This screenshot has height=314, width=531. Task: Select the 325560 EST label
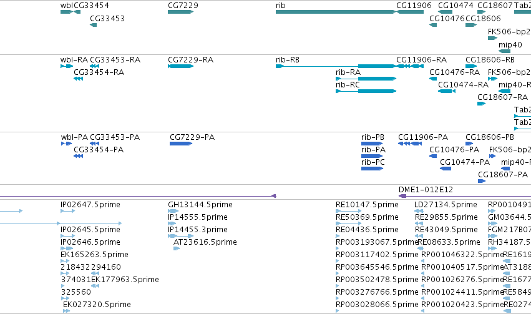pyautogui.click(x=76, y=292)
